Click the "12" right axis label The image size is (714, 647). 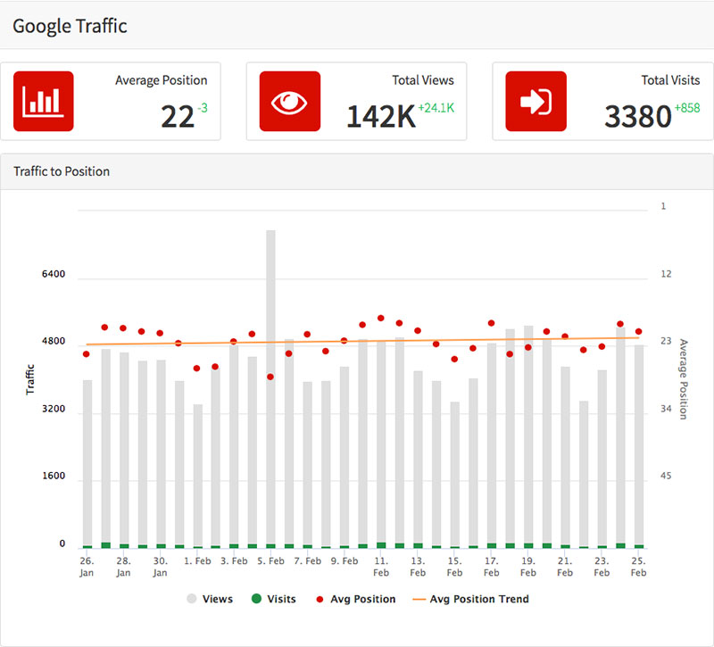[x=666, y=274]
